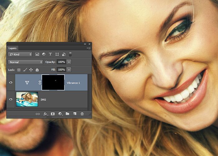Filter layers by type layer icon

point(50,54)
